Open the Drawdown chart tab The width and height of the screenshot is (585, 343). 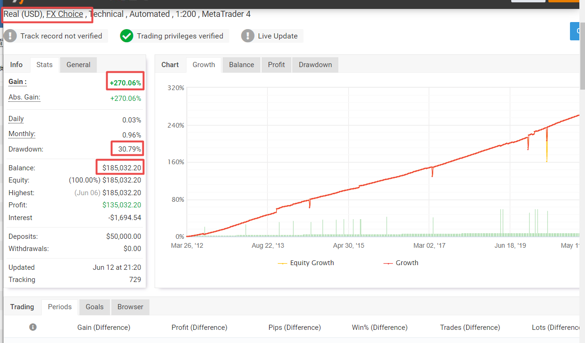pyautogui.click(x=315, y=65)
